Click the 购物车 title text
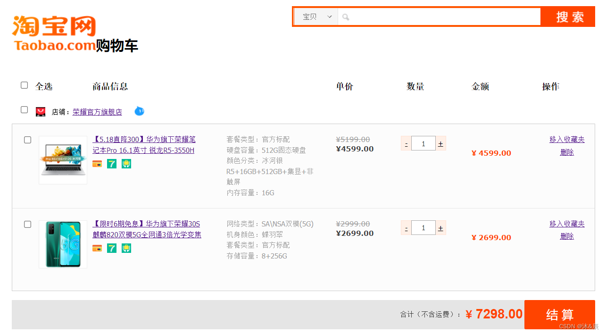This screenshot has width=606, height=334. [x=117, y=46]
